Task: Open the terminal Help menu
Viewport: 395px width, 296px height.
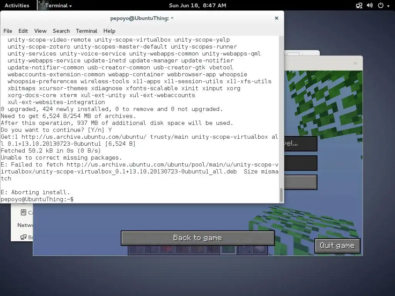Action: (x=109, y=31)
